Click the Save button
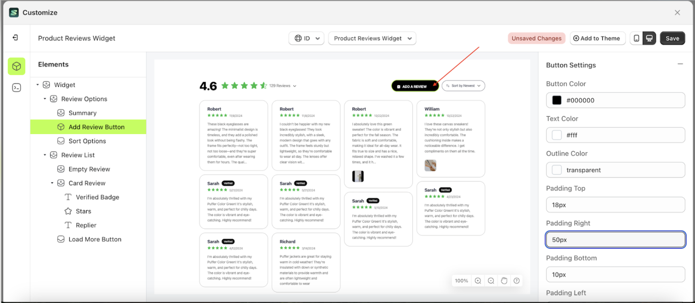 pyautogui.click(x=672, y=38)
